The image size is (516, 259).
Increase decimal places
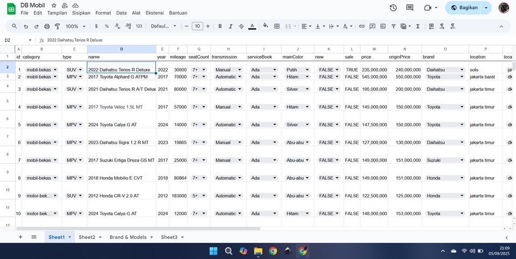tap(128, 26)
